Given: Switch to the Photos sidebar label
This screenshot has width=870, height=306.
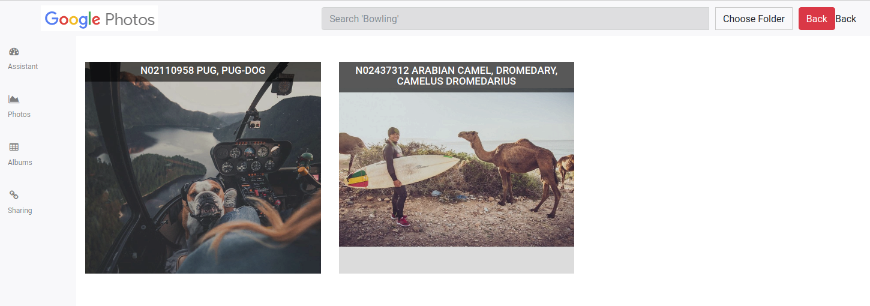Looking at the screenshot, I should click(19, 115).
